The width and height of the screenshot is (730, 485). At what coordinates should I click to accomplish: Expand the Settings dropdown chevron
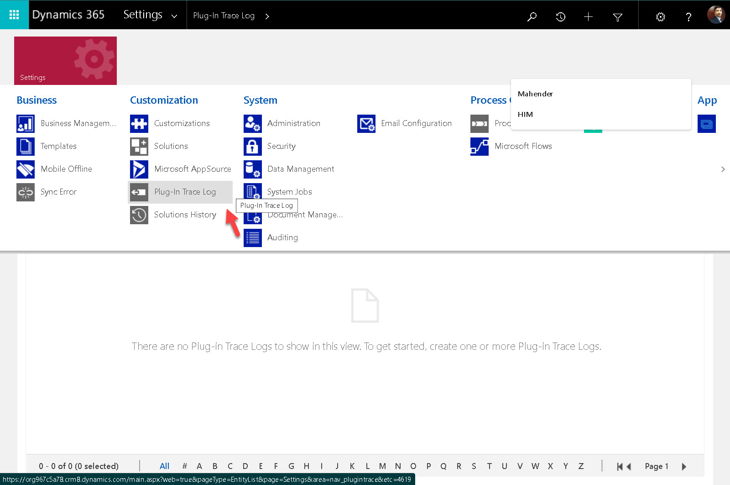click(174, 16)
